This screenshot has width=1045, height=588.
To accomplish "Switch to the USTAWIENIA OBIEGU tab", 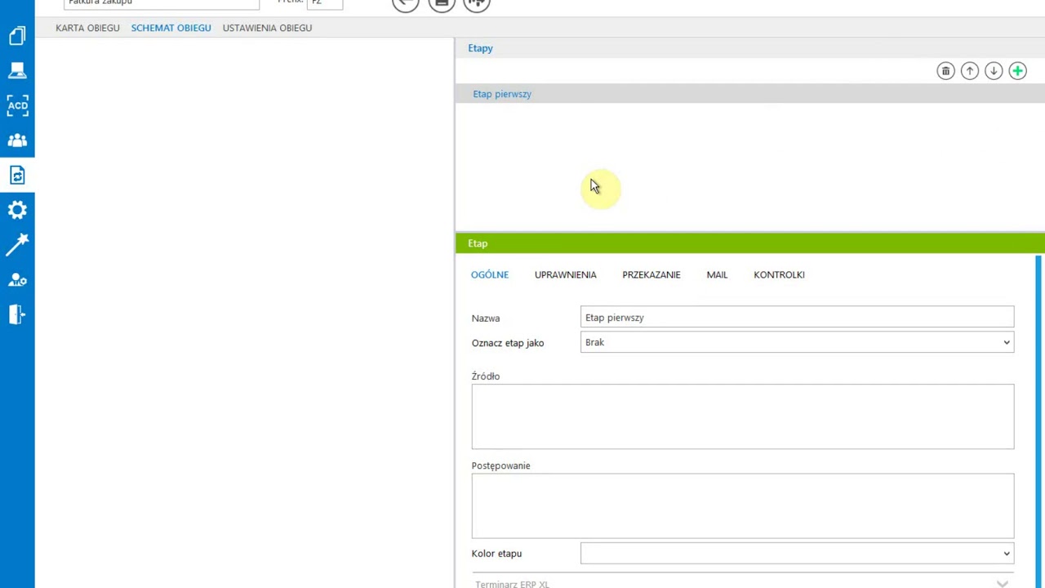I will coord(267,28).
